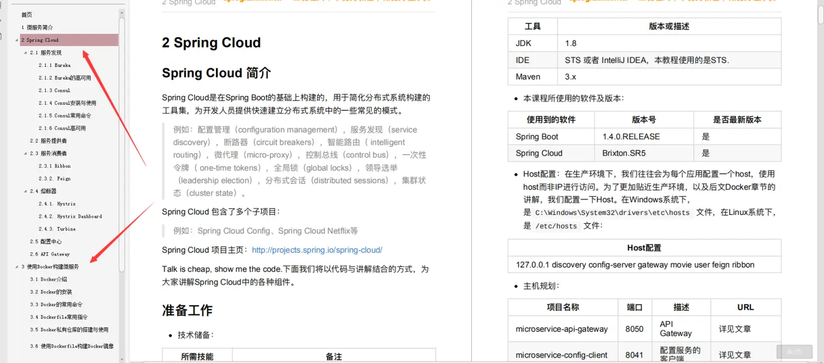
Task: Go to '2.2 服务提供者' section
Action: [x=48, y=141]
